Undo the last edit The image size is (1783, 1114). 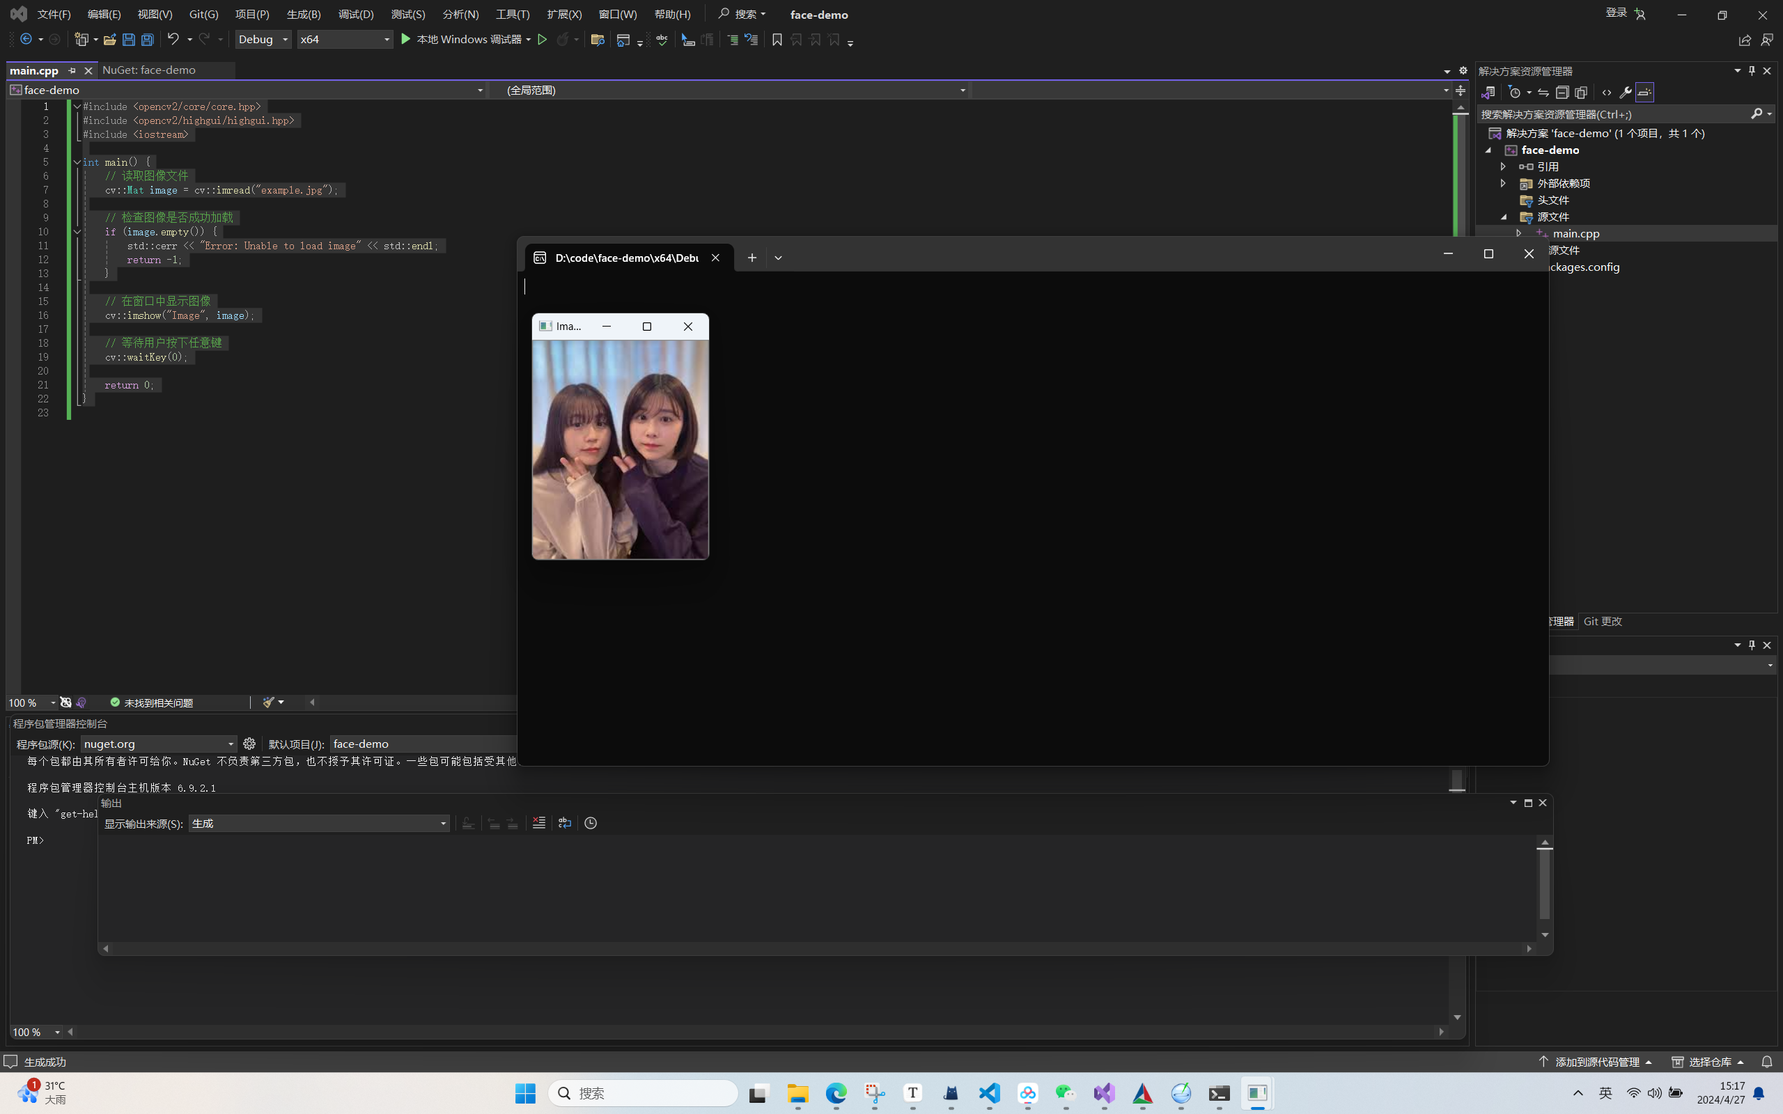coord(173,39)
